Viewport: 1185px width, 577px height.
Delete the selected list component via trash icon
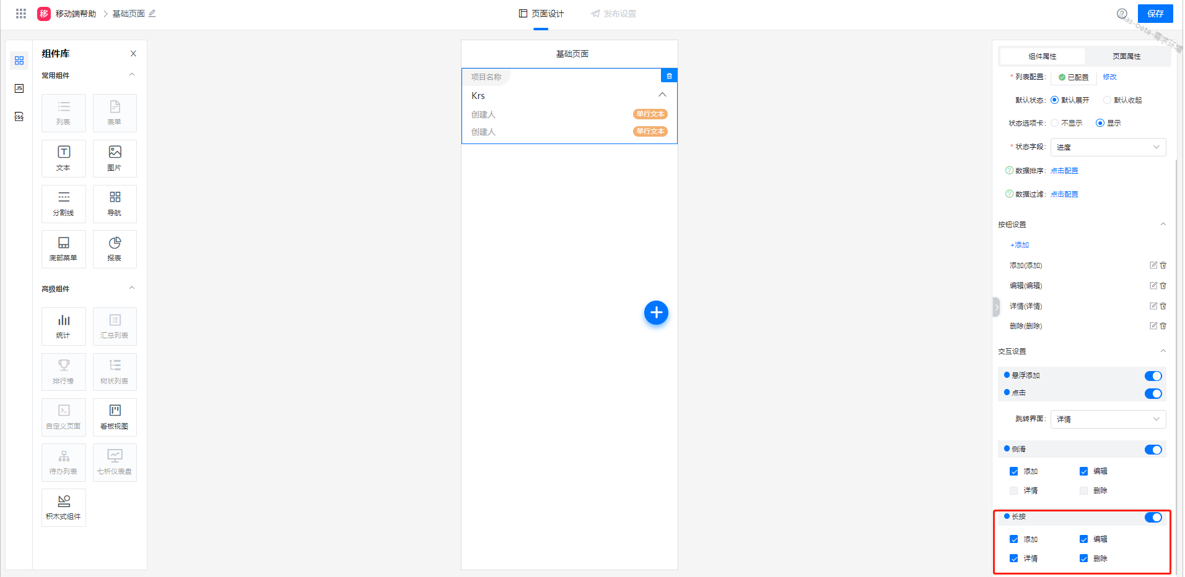pyautogui.click(x=669, y=75)
